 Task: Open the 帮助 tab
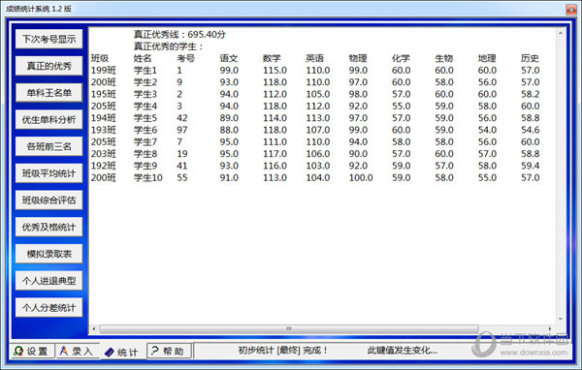(x=169, y=351)
